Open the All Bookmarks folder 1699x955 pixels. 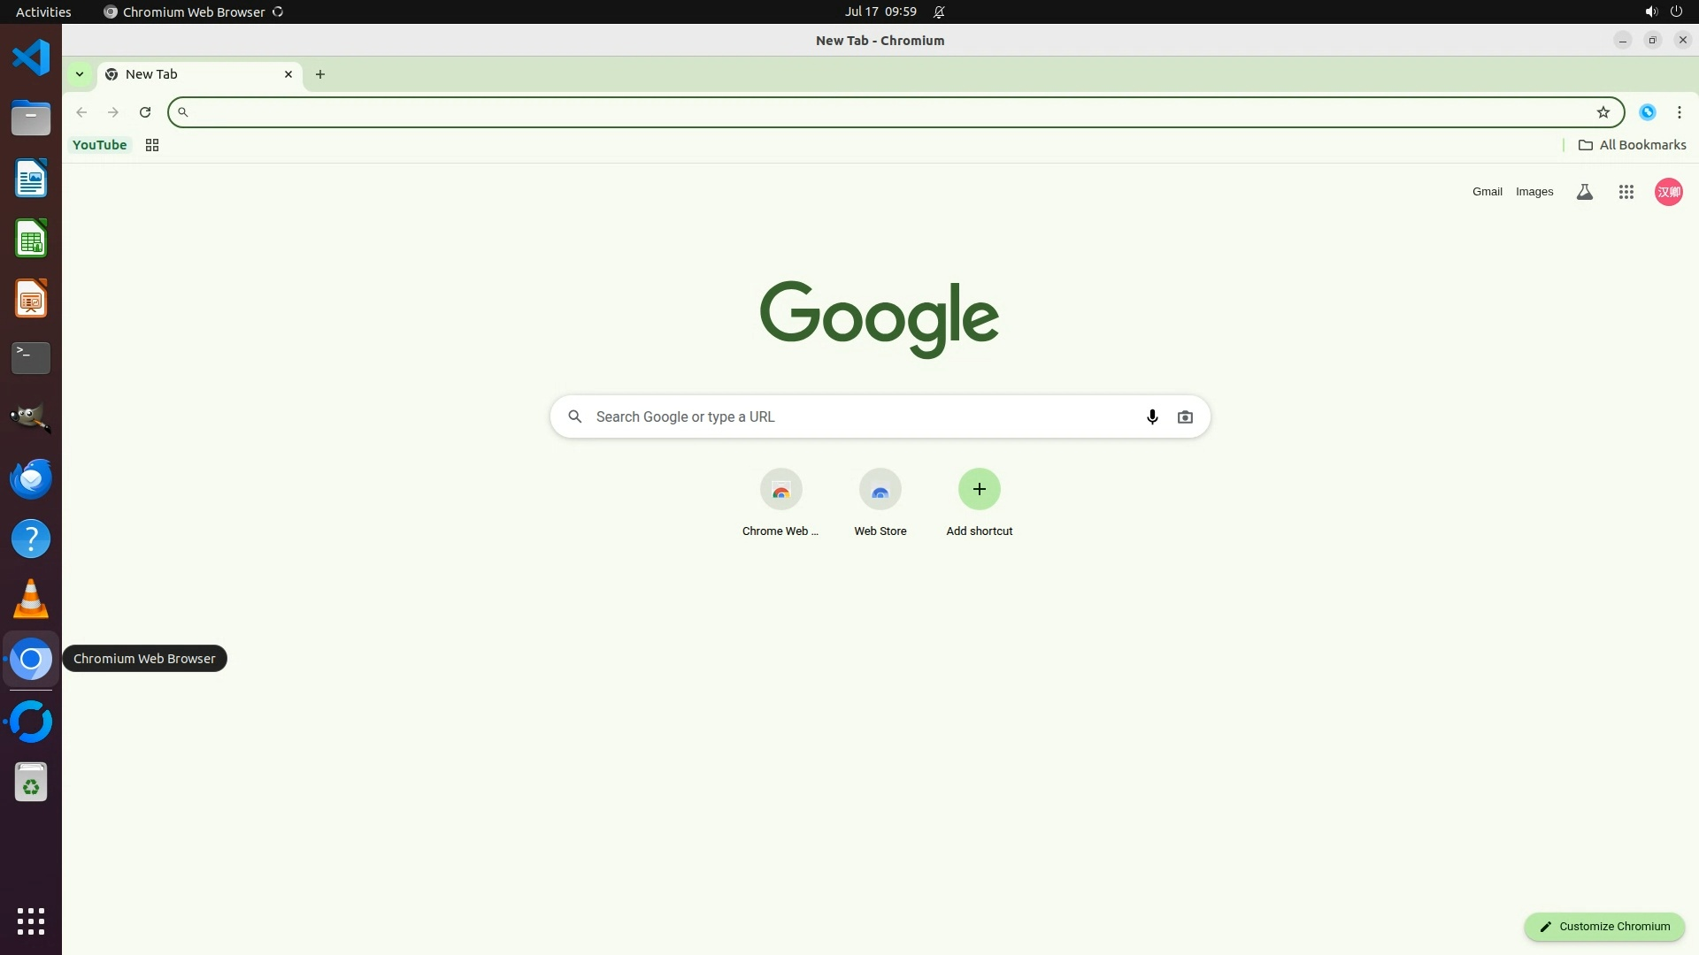[x=1632, y=145]
